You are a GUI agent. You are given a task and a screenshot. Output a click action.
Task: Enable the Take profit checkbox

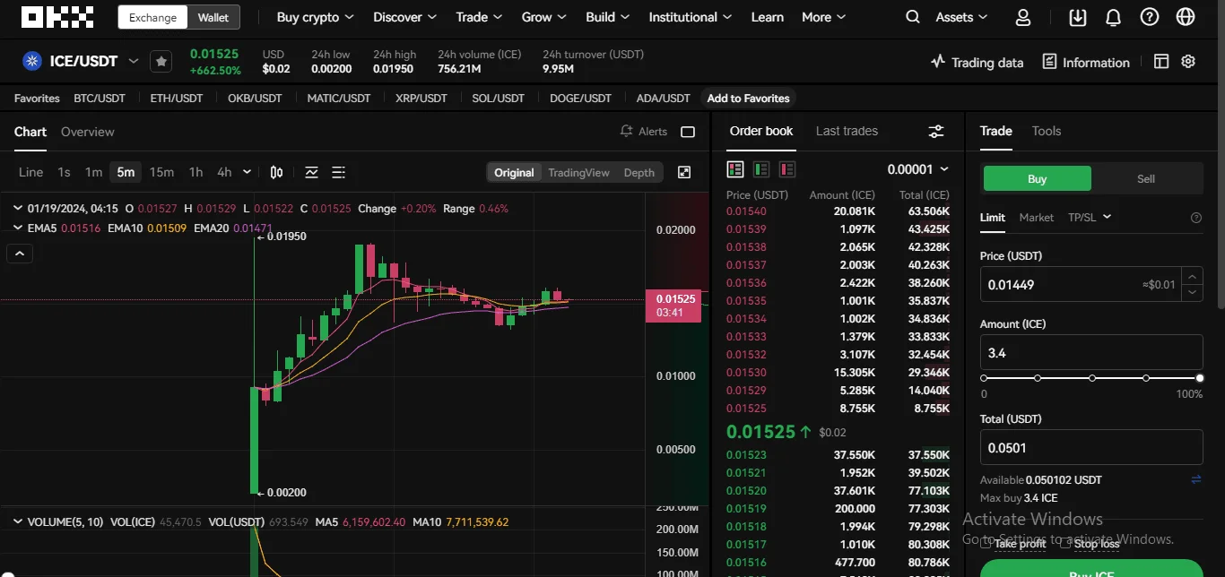pyautogui.click(x=986, y=543)
